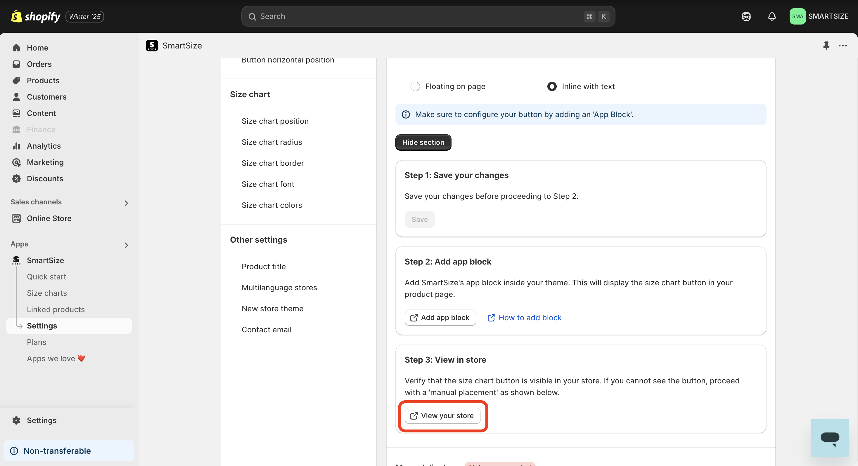The height and width of the screenshot is (466, 858).
Task: Click the Online Store icon
Action: [x=16, y=218]
